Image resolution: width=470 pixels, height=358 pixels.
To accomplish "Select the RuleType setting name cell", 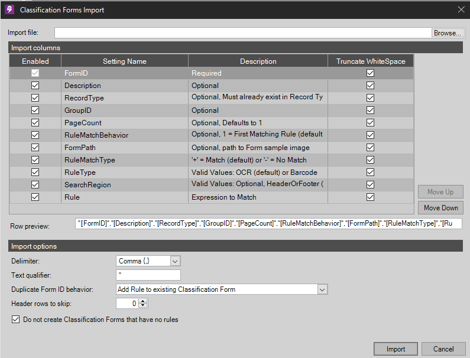I will click(x=125, y=173).
